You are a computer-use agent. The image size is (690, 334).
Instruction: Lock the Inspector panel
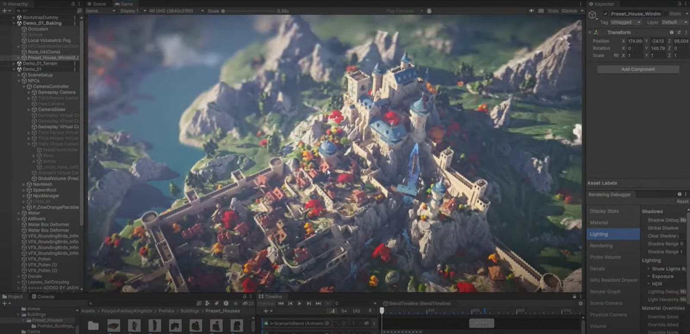coord(680,4)
